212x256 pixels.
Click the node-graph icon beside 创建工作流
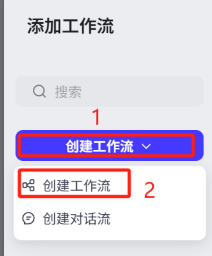pyautogui.click(x=28, y=185)
